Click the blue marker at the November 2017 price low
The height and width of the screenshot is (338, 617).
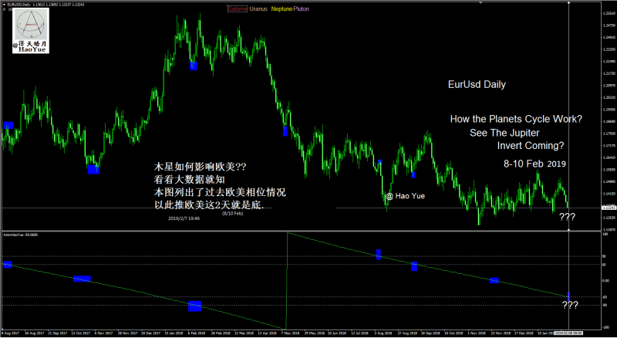coord(93,170)
